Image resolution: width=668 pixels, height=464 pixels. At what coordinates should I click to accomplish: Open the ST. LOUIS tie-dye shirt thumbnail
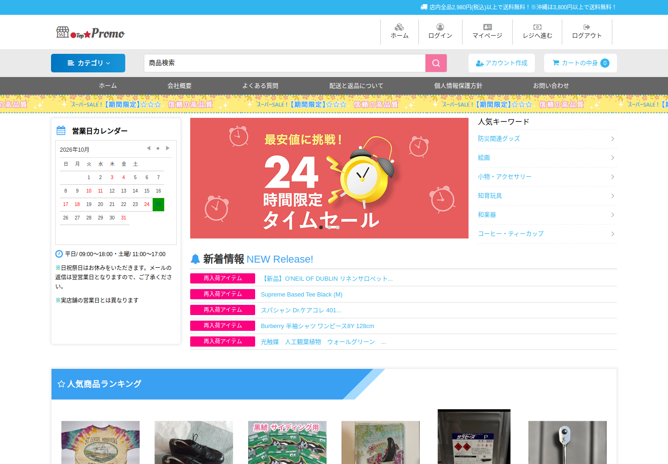click(100, 442)
